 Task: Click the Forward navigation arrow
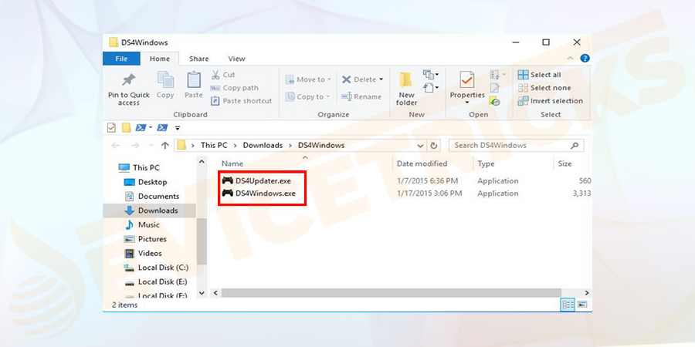tap(136, 145)
